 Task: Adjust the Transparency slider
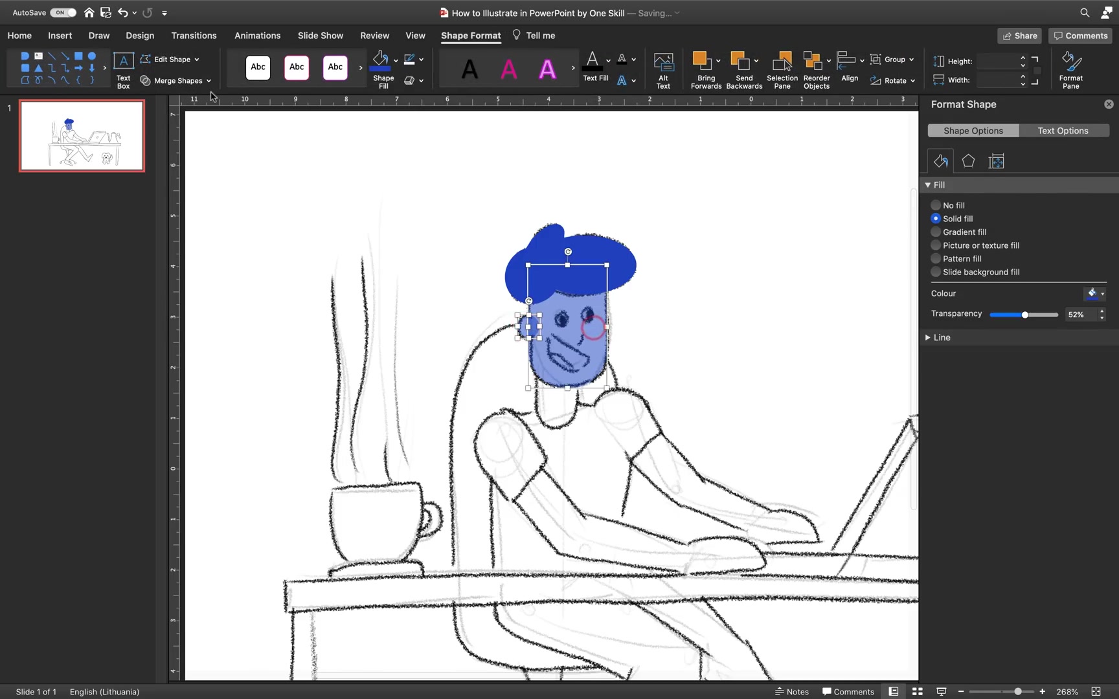tap(1024, 315)
